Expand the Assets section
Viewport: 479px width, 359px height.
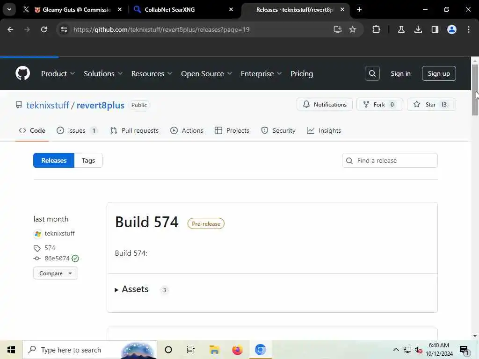pos(135,289)
